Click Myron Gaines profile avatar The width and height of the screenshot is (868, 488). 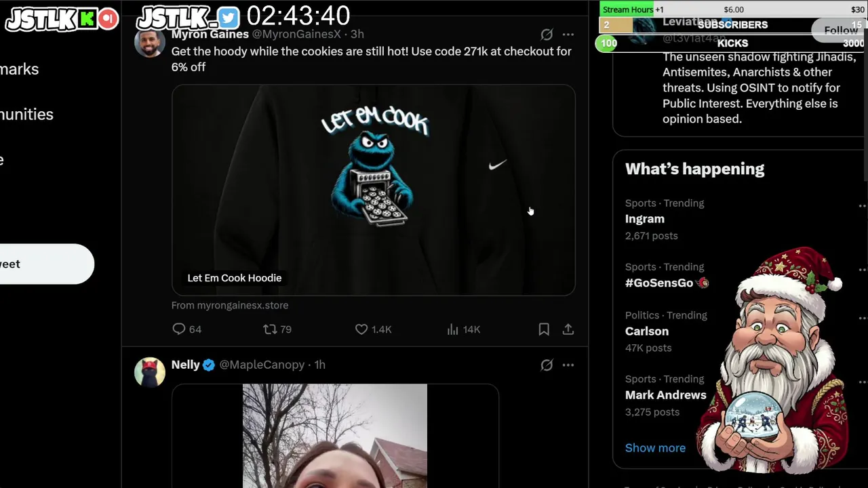pyautogui.click(x=150, y=42)
